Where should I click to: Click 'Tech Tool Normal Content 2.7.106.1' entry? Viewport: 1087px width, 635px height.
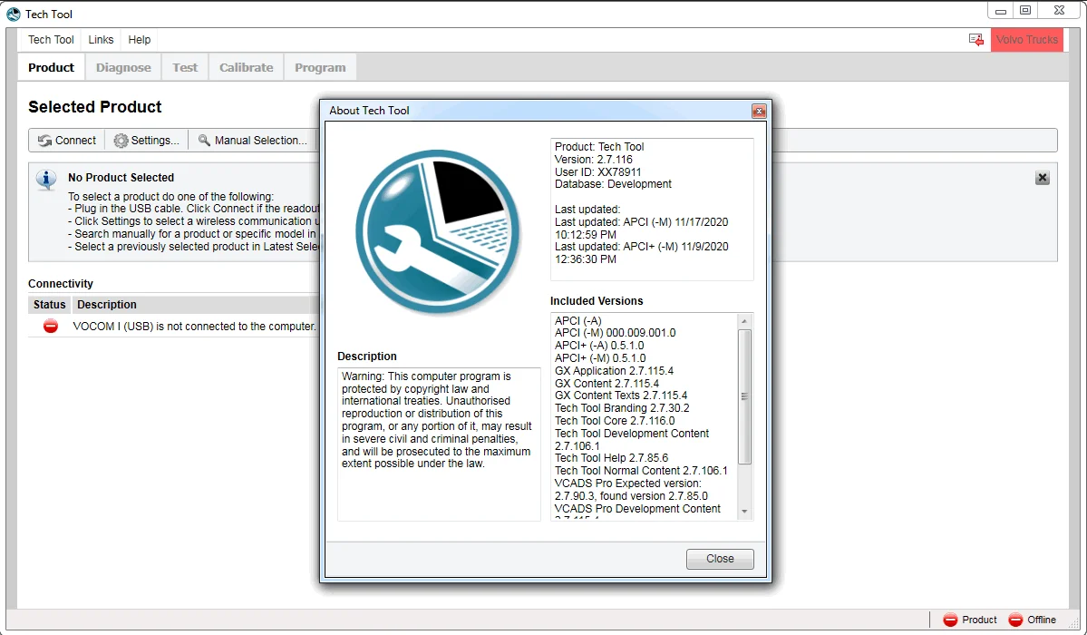point(641,471)
